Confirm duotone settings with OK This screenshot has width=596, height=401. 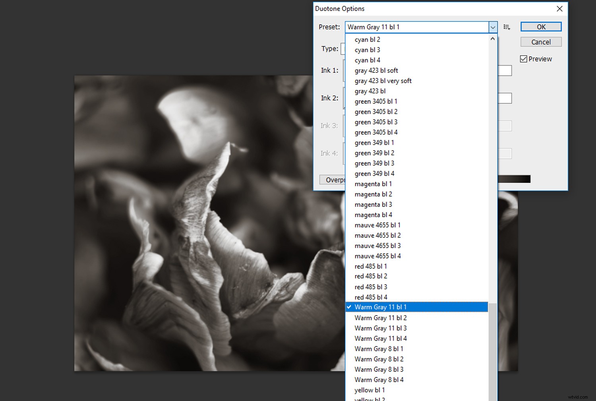541,27
